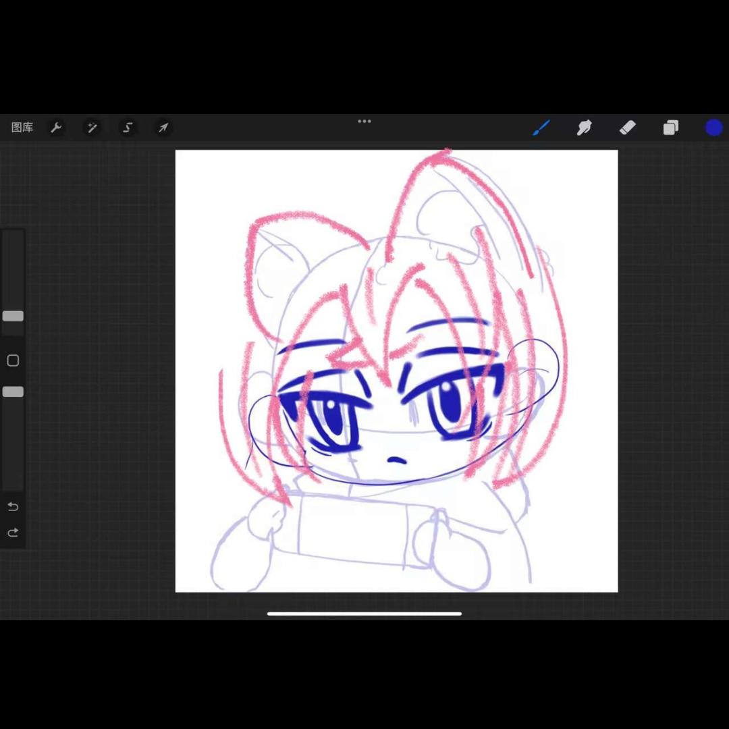Redo the last undone stroke
The width and height of the screenshot is (729, 729).
click(x=13, y=533)
